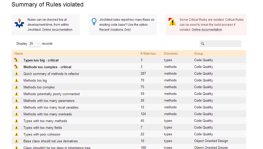The image size is (263, 149).
Task: Open Base class should not use derivatives rule
Action: (x=51, y=141)
